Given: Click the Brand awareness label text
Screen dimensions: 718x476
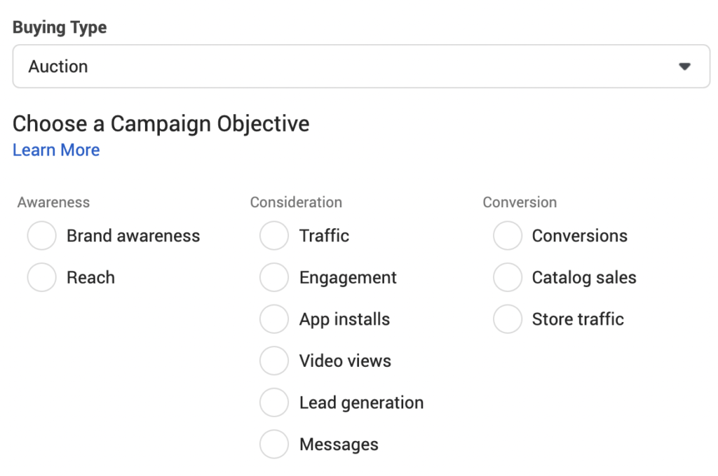Looking at the screenshot, I should (x=133, y=236).
